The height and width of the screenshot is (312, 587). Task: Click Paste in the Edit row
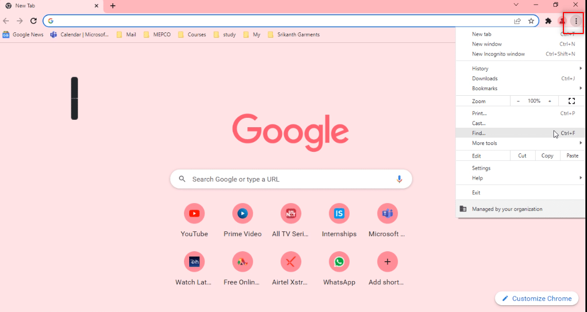point(572,155)
